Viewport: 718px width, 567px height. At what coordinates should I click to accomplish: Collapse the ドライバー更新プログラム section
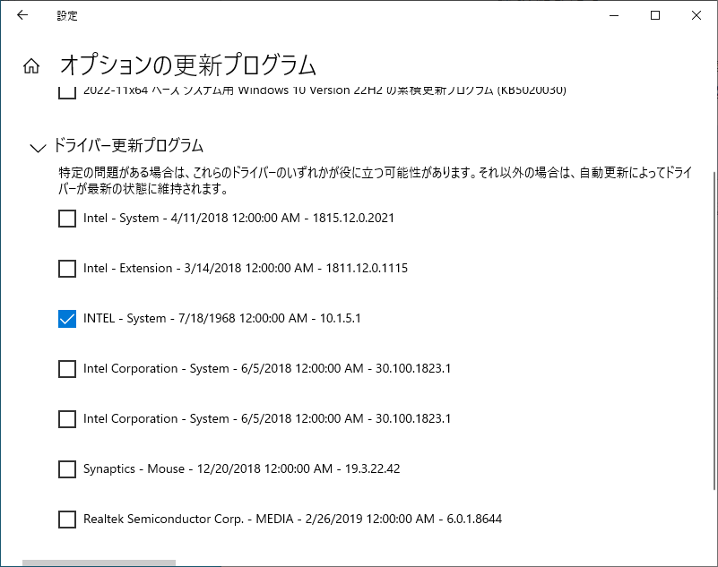(x=38, y=148)
